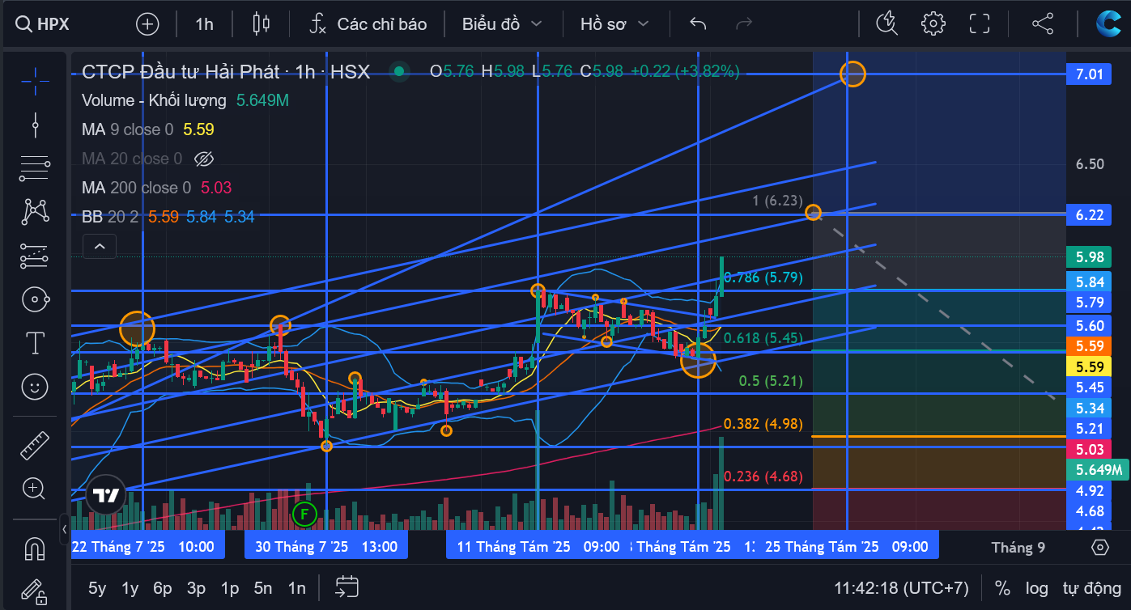
Task: Open timezone 11:42:18 (UTC+7) menu
Action: pyautogui.click(x=901, y=588)
